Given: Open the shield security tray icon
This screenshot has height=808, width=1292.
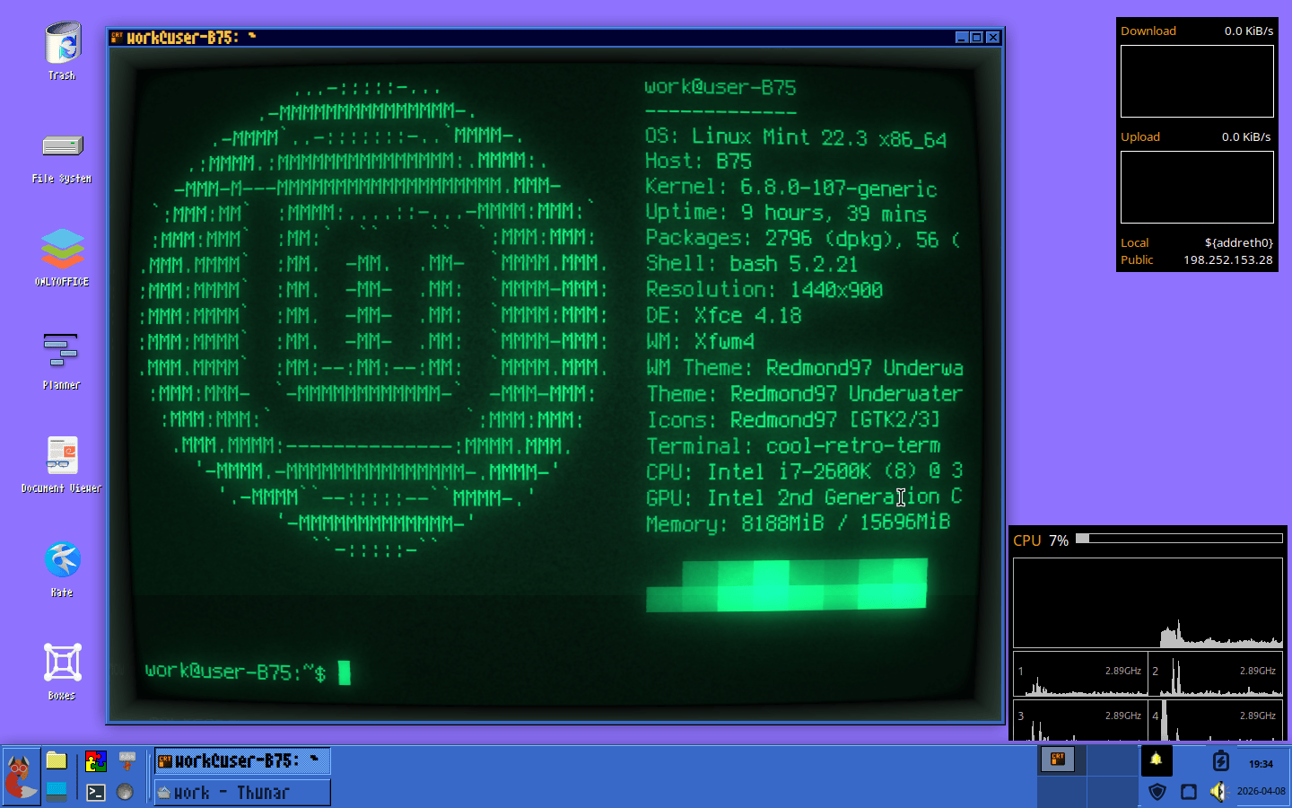Looking at the screenshot, I should tap(1157, 791).
